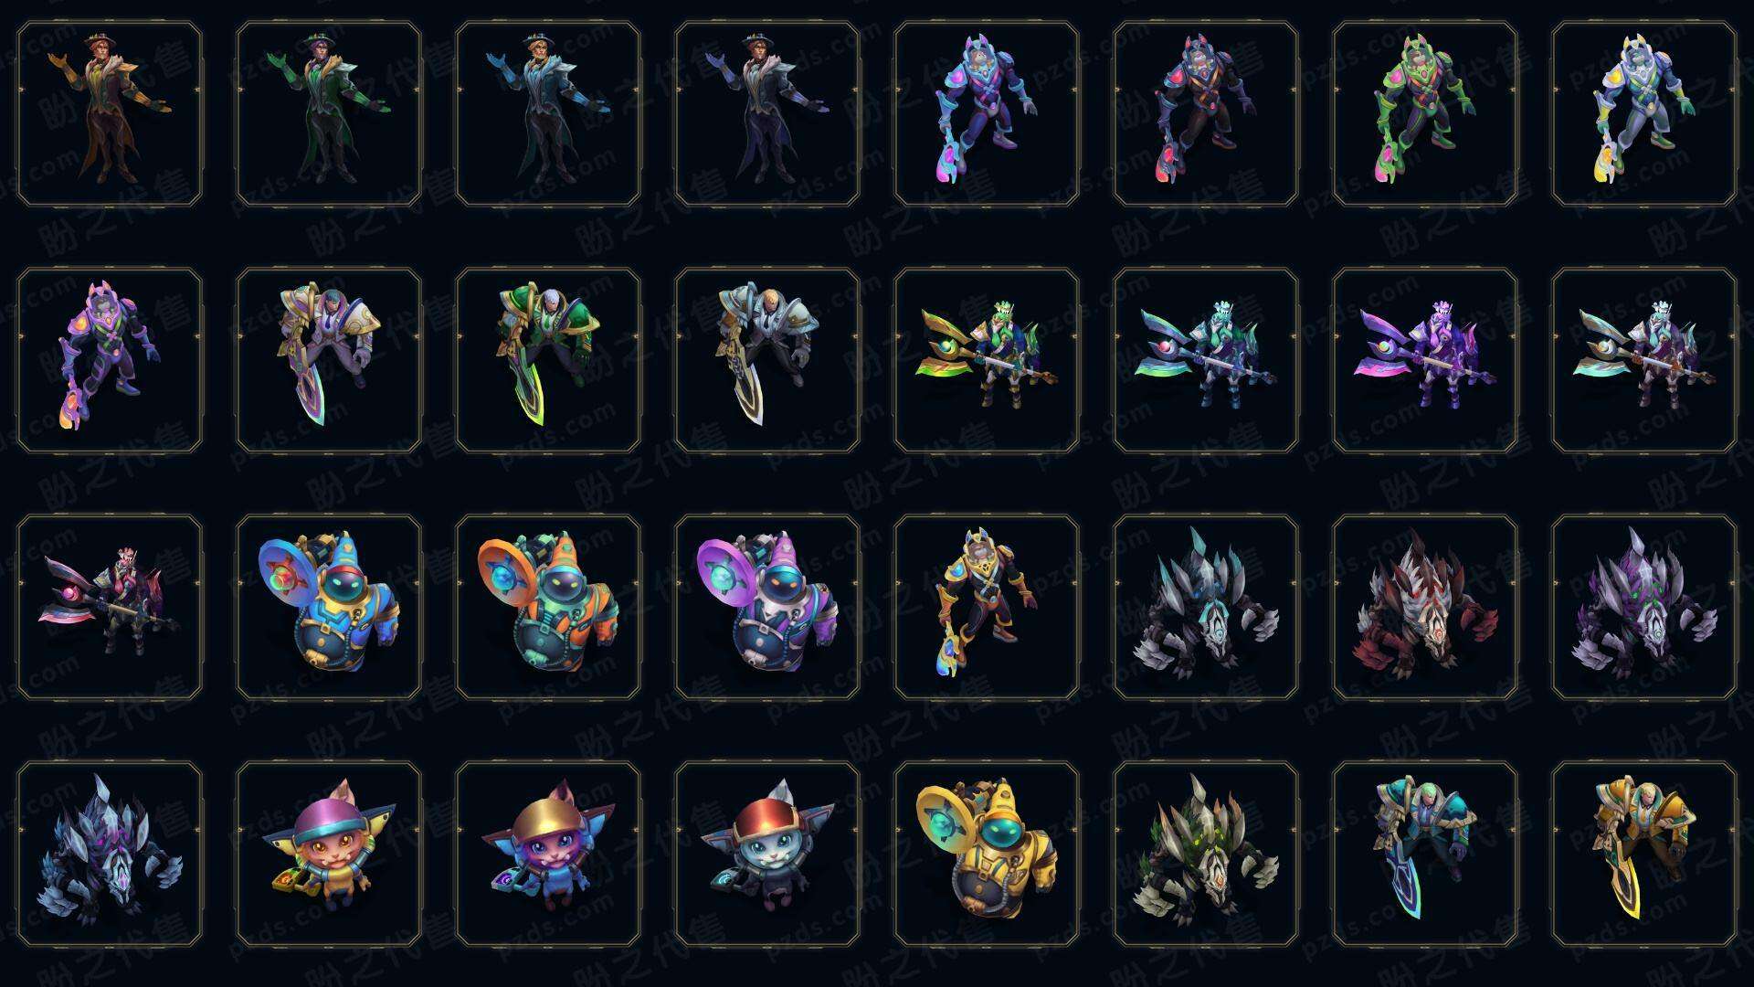Select the green-armored knight with sword
Image resolution: width=1754 pixels, height=987 pixels.
tap(548, 360)
